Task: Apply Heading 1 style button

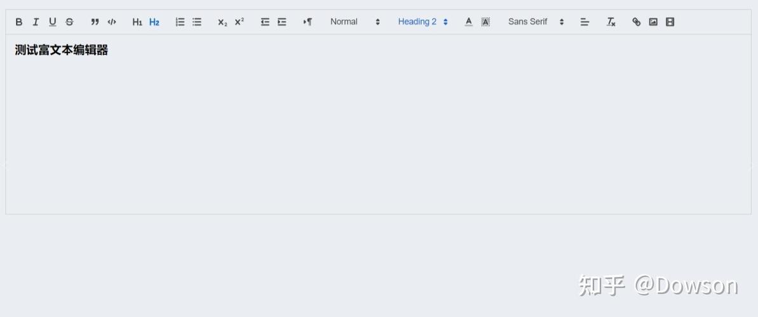Action: point(137,22)
